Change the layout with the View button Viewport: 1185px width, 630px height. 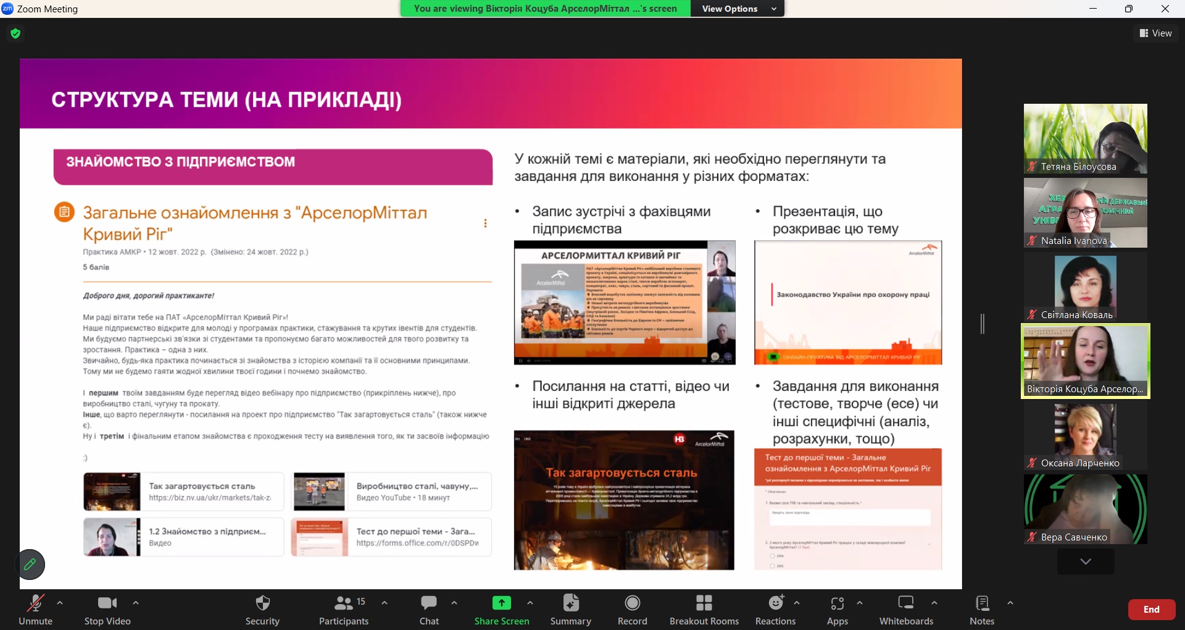[x=1156, y=33]
